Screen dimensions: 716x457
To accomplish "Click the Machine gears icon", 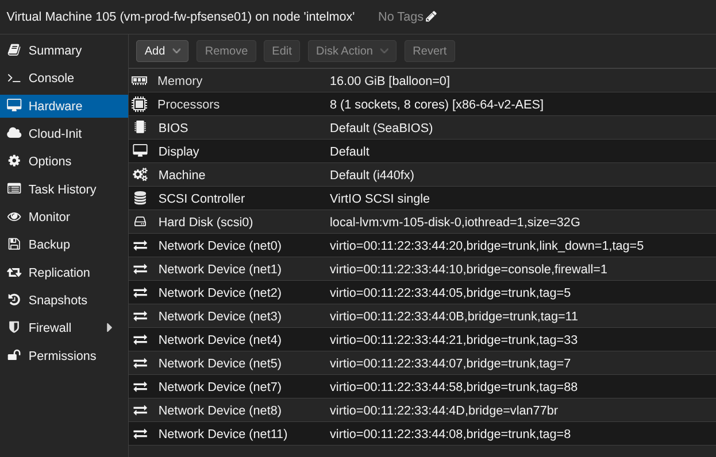I will (140, 175).
